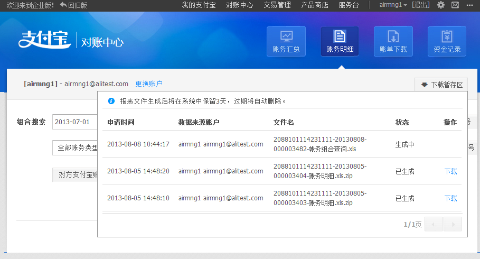Open 交易管理 menu

(277, 5)
